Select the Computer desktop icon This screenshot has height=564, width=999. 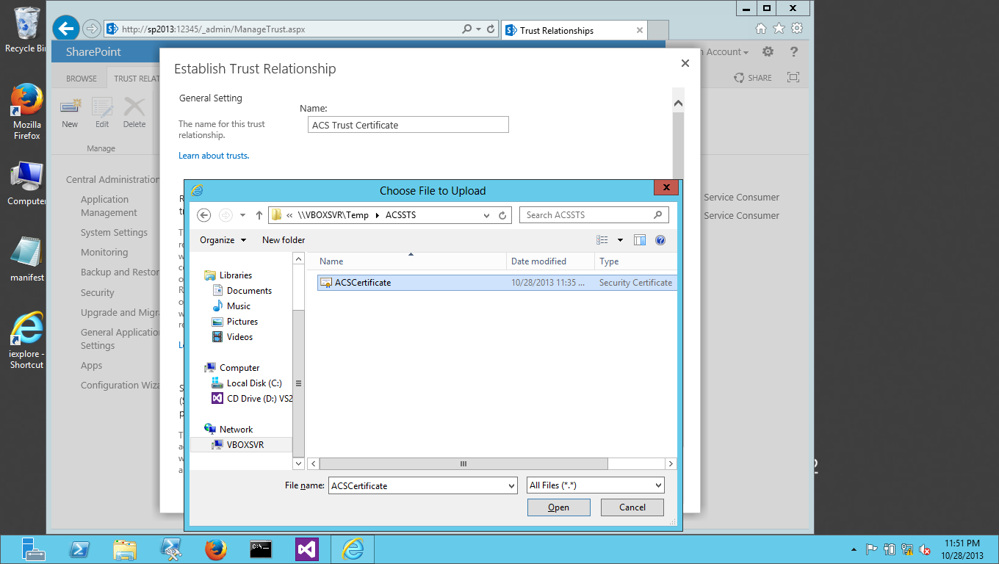point(27,184)
